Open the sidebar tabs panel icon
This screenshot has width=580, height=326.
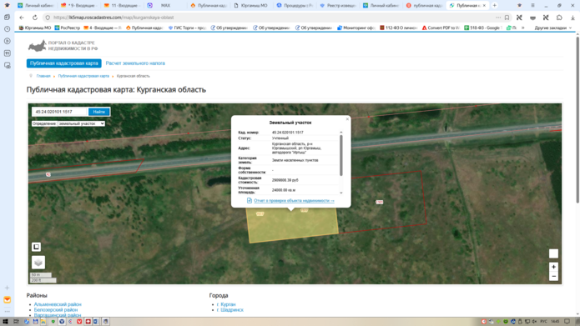point(7,17)
